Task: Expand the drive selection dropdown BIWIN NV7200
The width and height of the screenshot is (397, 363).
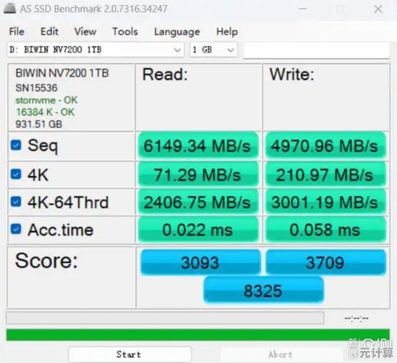Action: tap(96, 50)
